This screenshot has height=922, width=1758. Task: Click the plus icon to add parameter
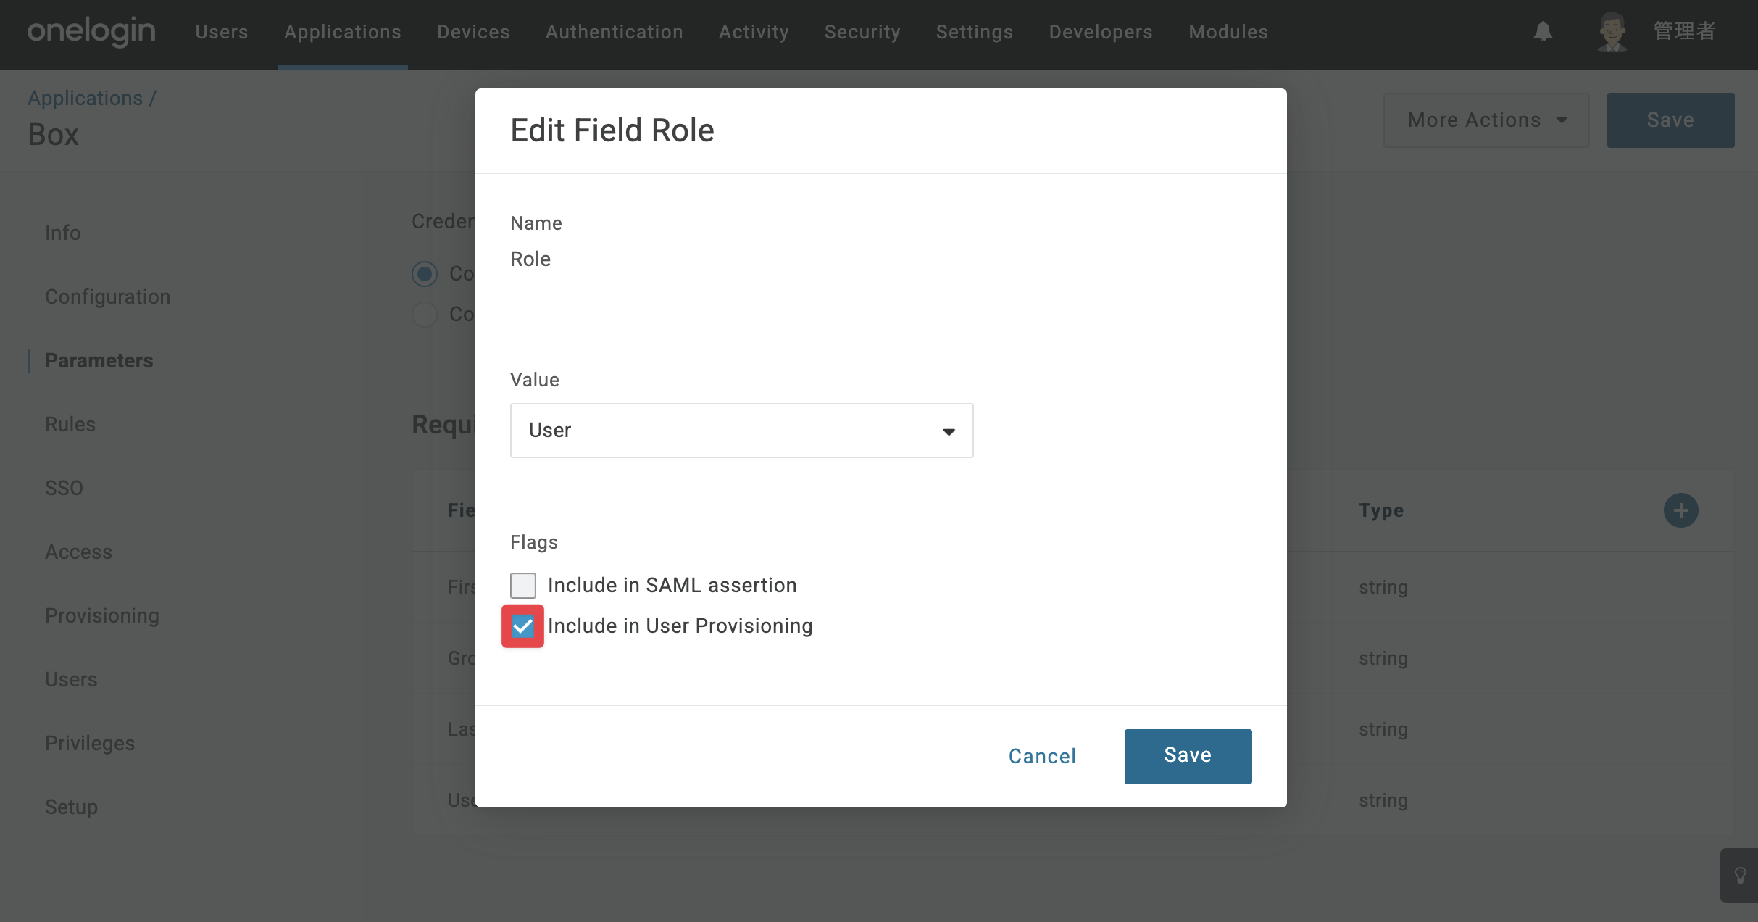tap(1680, 510)
